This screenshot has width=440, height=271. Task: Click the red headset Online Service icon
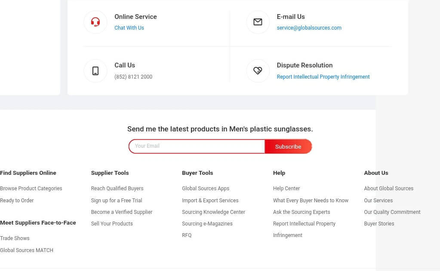click(x=95, y=22)
